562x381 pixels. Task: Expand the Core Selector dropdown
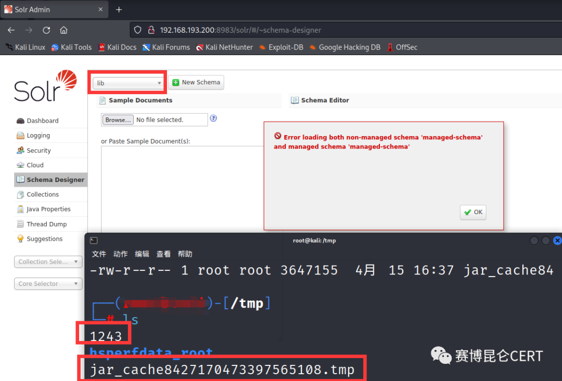coord(48,284)
